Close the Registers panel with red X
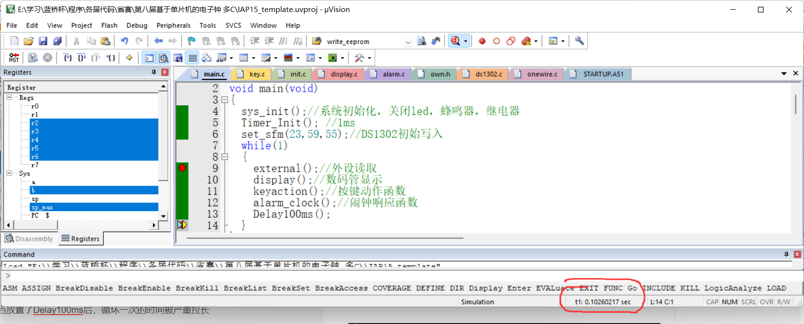The image size is (804, 324). coord(165,72)
